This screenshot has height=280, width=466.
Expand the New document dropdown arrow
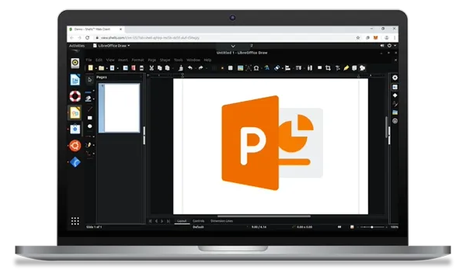(96, 68)
